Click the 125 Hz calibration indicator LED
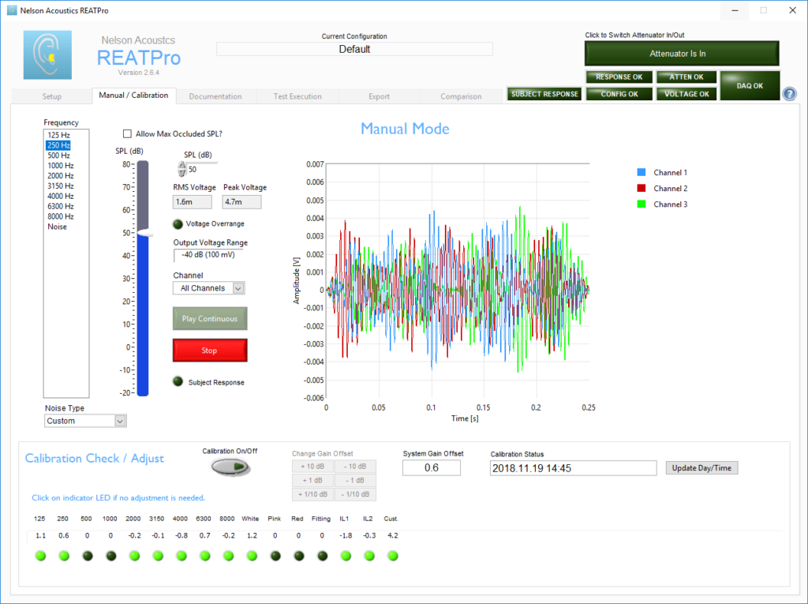 [40, 555]
